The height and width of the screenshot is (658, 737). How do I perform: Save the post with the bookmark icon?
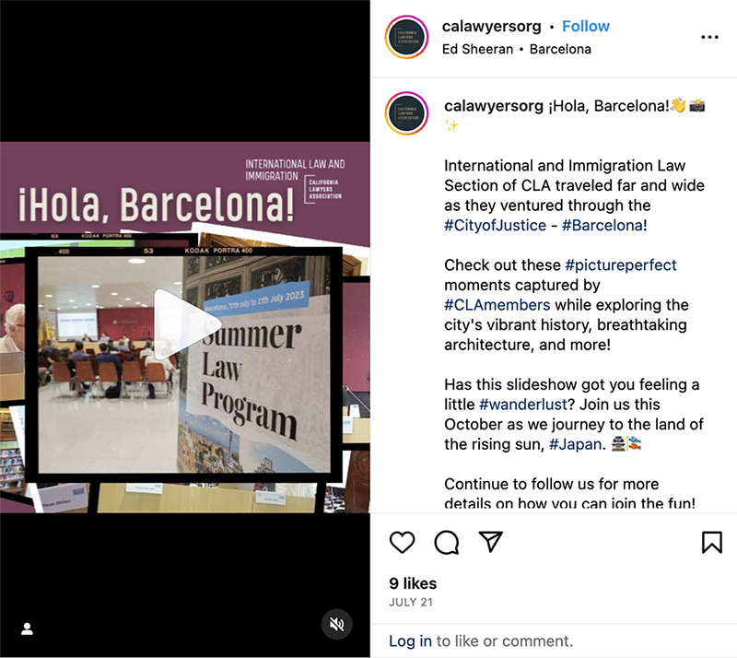pyautogui.click(x=711, y=542)
